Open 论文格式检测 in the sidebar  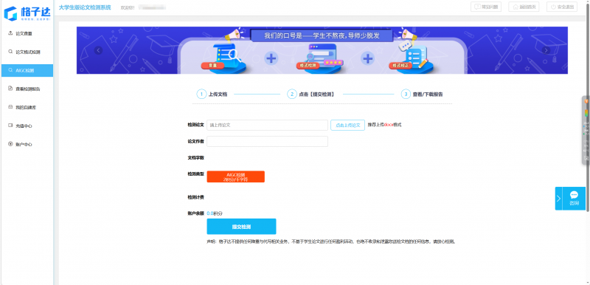(27, 52)
